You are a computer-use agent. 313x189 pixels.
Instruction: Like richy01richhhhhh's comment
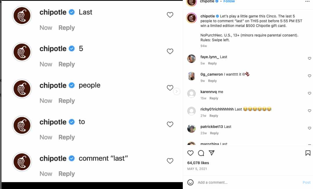pyautogui.click(x=310, y=111)
